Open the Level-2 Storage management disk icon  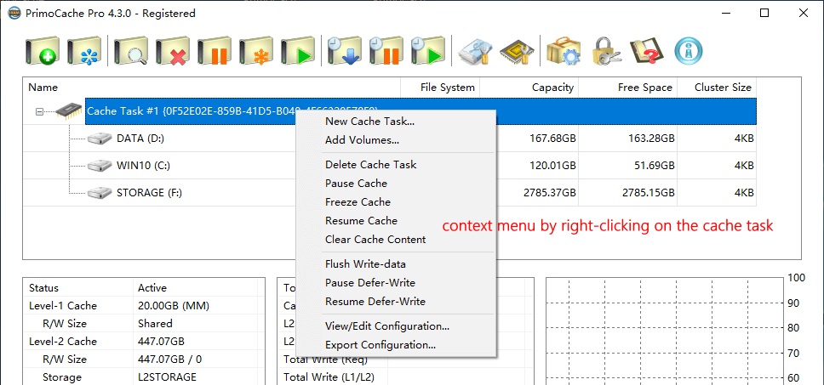(x=476, y=51)
